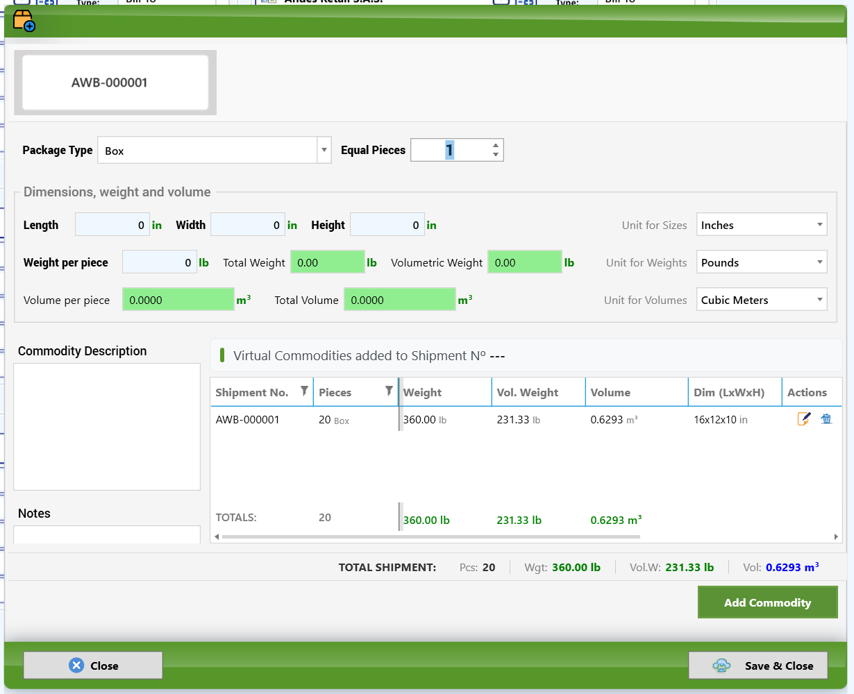
Task: Decrease Equal Pieces with down arrow
Action: 495,154
